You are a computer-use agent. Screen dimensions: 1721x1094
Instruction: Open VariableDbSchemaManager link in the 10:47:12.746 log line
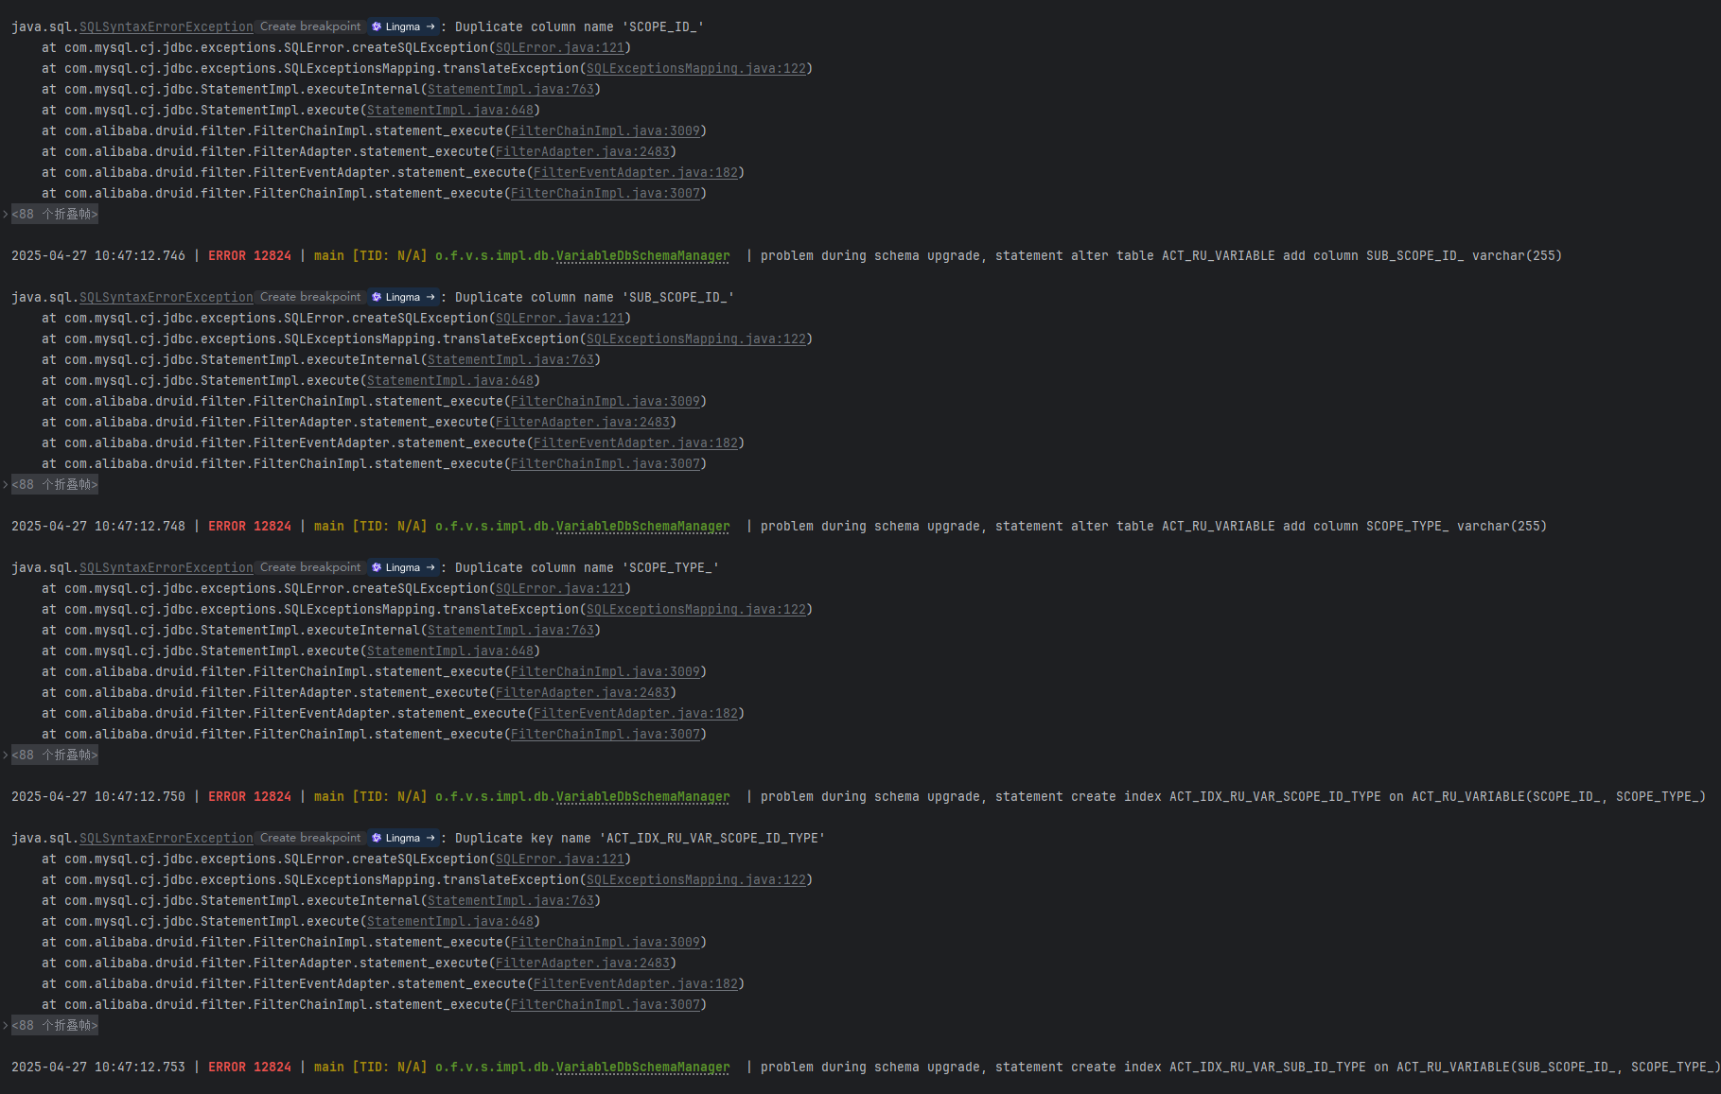point(642,256)
